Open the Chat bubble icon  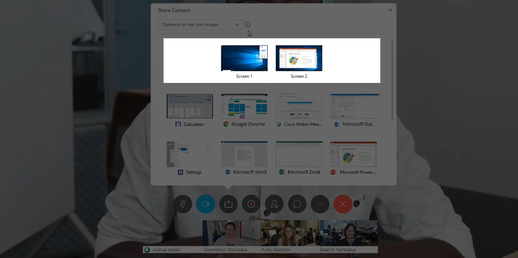(297, 204)
